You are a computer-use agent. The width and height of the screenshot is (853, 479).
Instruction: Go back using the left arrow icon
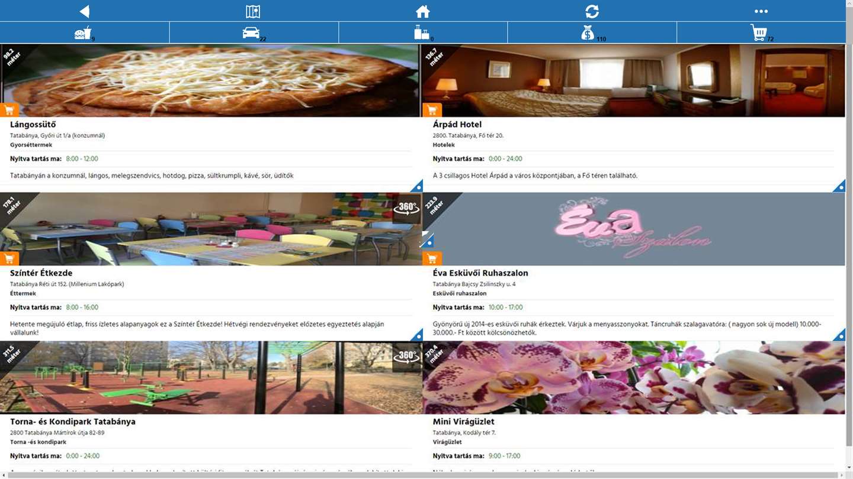(x=85, y=11)
